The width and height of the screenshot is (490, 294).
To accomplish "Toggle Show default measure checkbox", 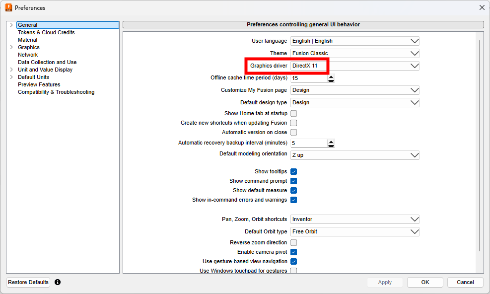I will [x=294, y=191].
